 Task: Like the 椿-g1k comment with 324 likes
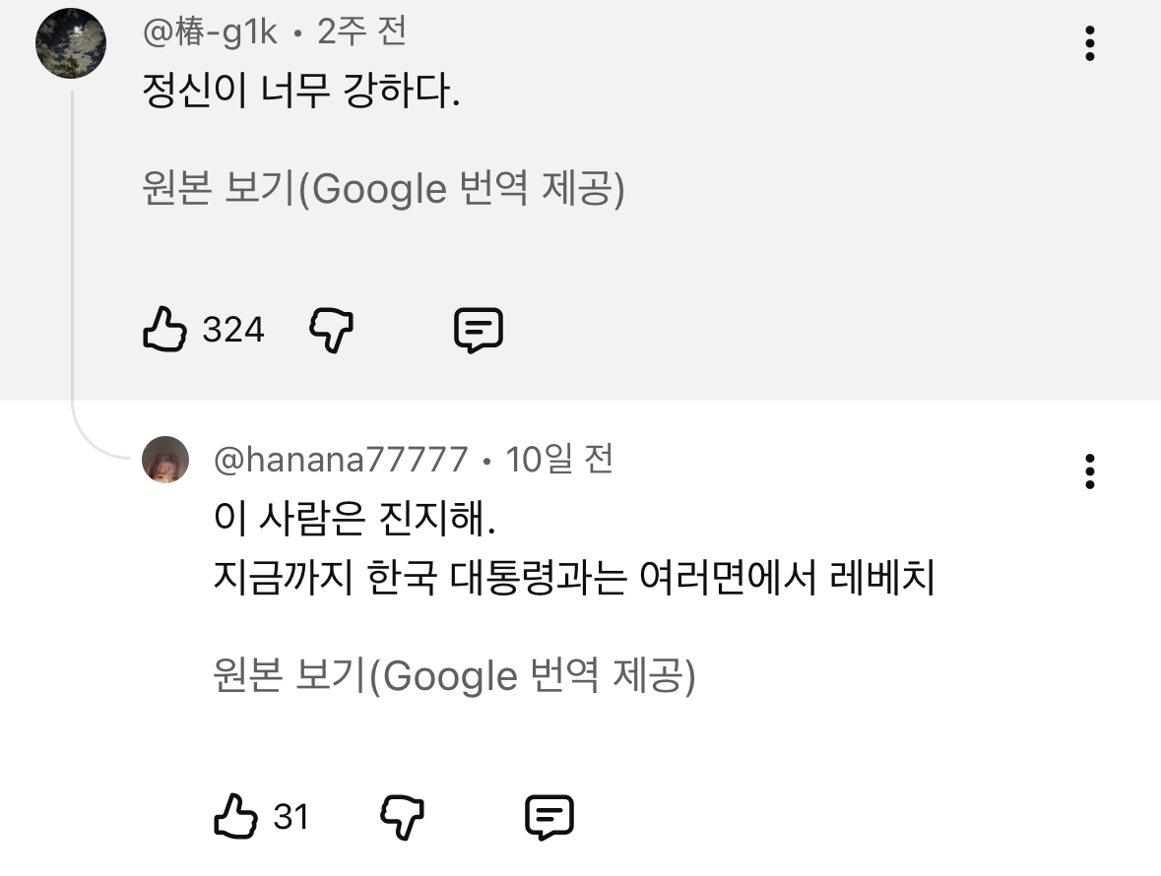pos(164,329)
